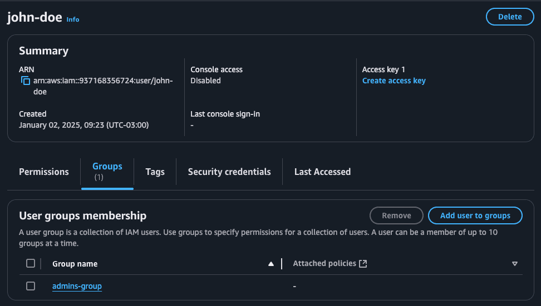Copy the ARN with the copy icon
The image size is (541, 306).
pyautogui.click(x=26, y=81)
